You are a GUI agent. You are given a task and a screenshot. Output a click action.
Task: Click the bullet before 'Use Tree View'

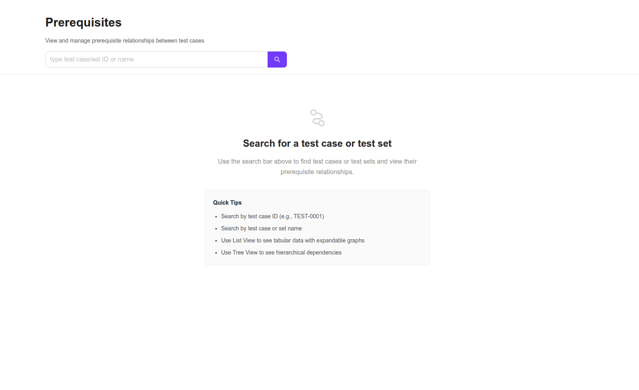click(x=216, y=253)
